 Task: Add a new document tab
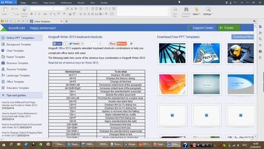(x=66, y=21)
